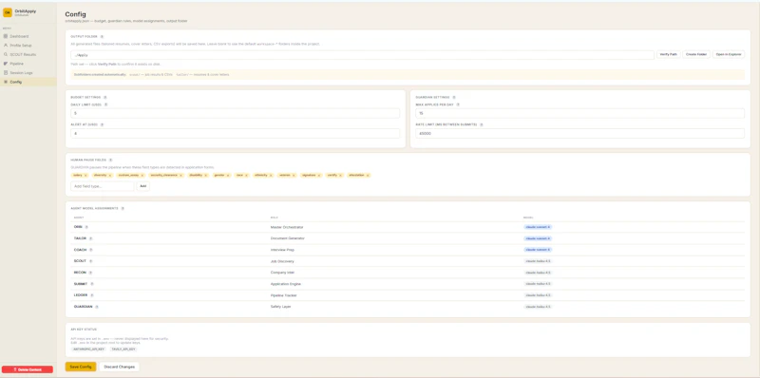Click COACH's model badge
The image size is (760, 378).
click(x=538, y=250)
